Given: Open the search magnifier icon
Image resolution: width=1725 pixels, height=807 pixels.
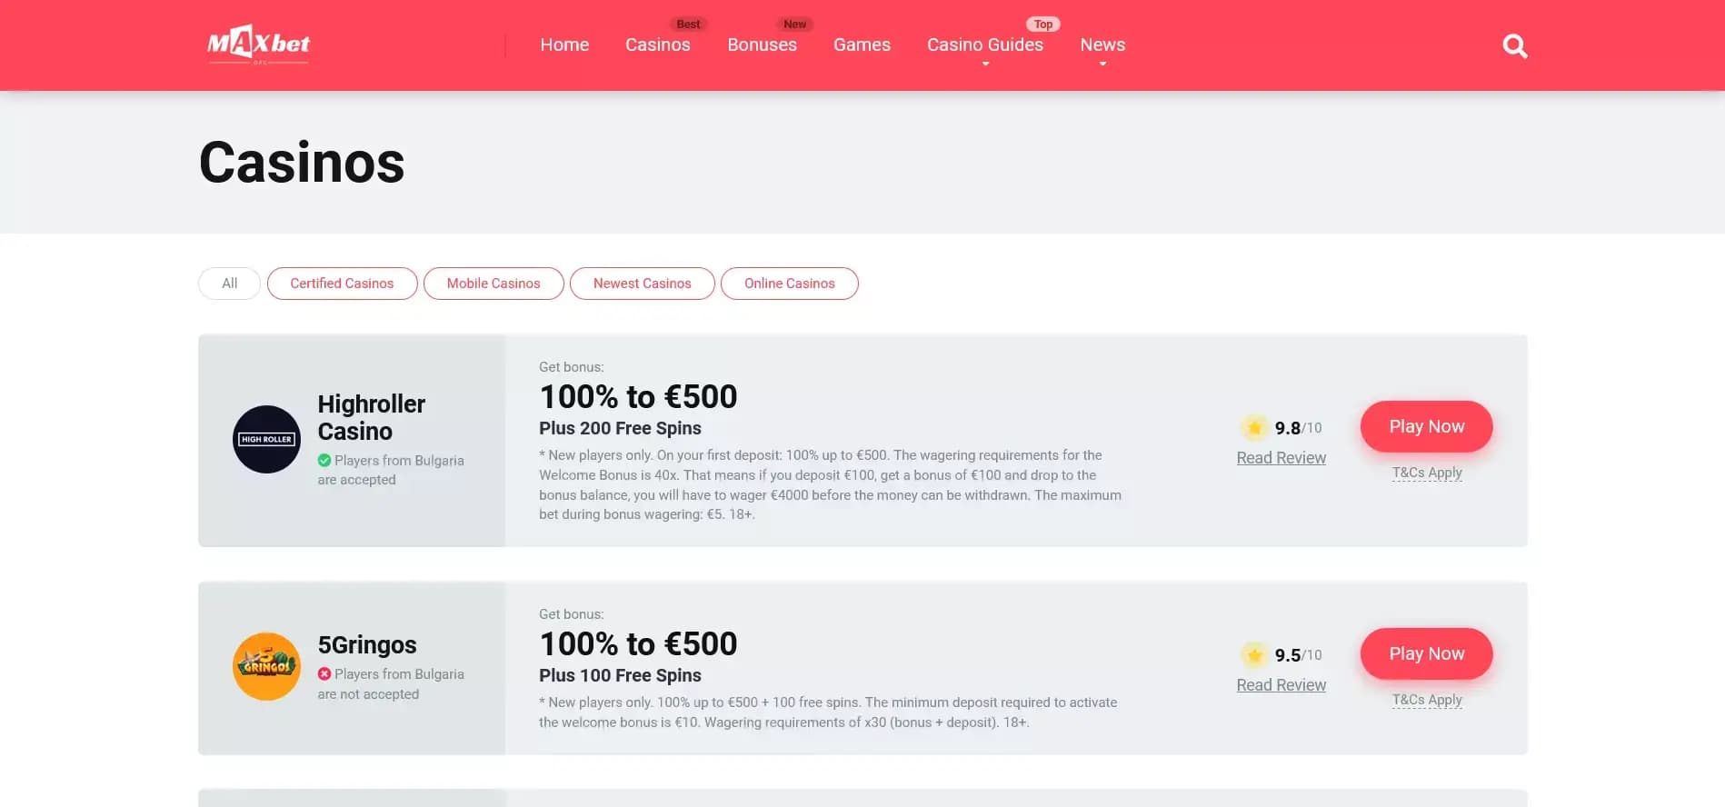Looking at the screenshot, I should coord(1514,45).
